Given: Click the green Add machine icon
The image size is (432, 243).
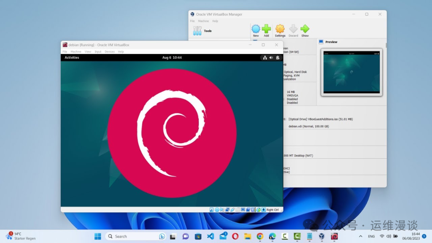Looking at the screenshot, I should [266, 29].
